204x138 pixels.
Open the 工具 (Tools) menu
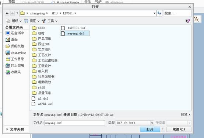tap(50, 21)
